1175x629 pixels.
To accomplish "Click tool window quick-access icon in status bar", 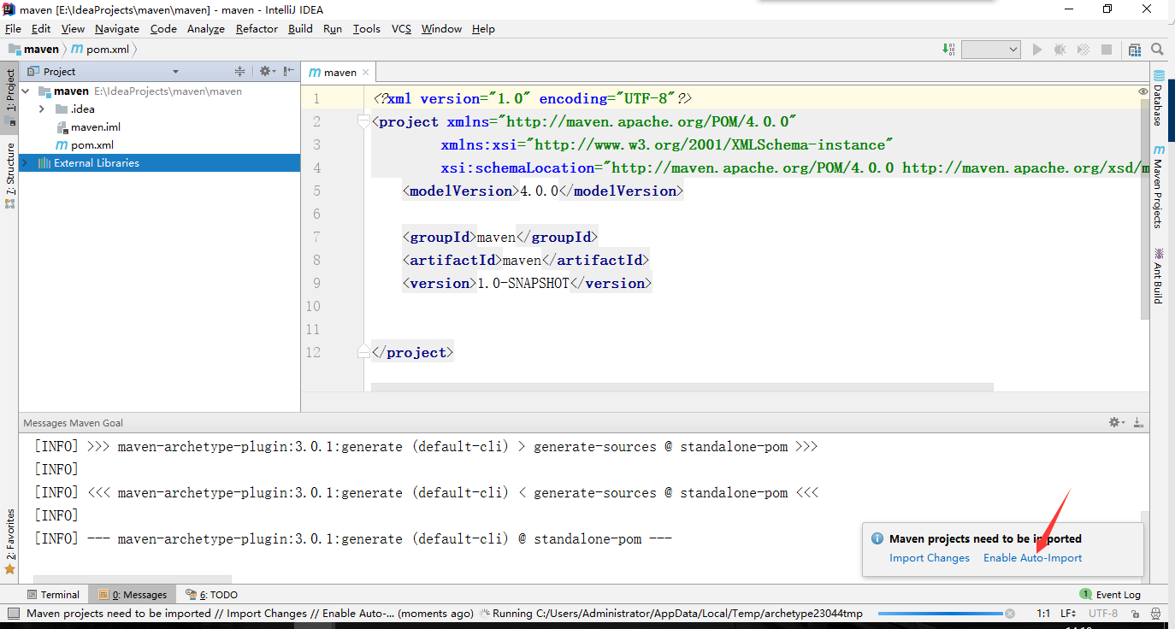I will click(x=13, y=614).
